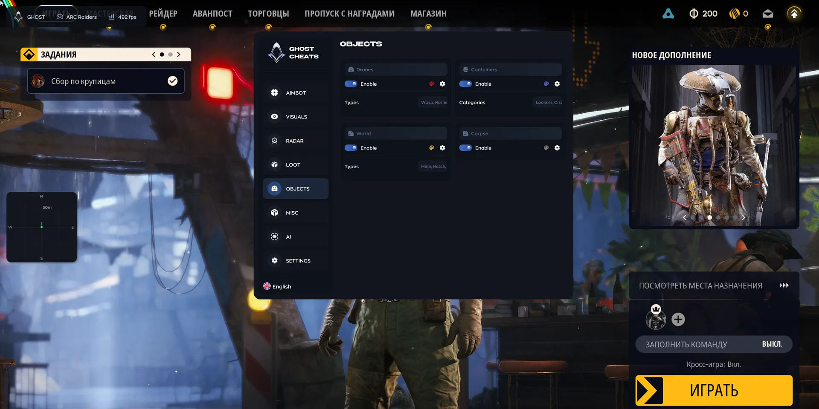
Task: Pick the World yellow color swatch
Action: point(432,148)
